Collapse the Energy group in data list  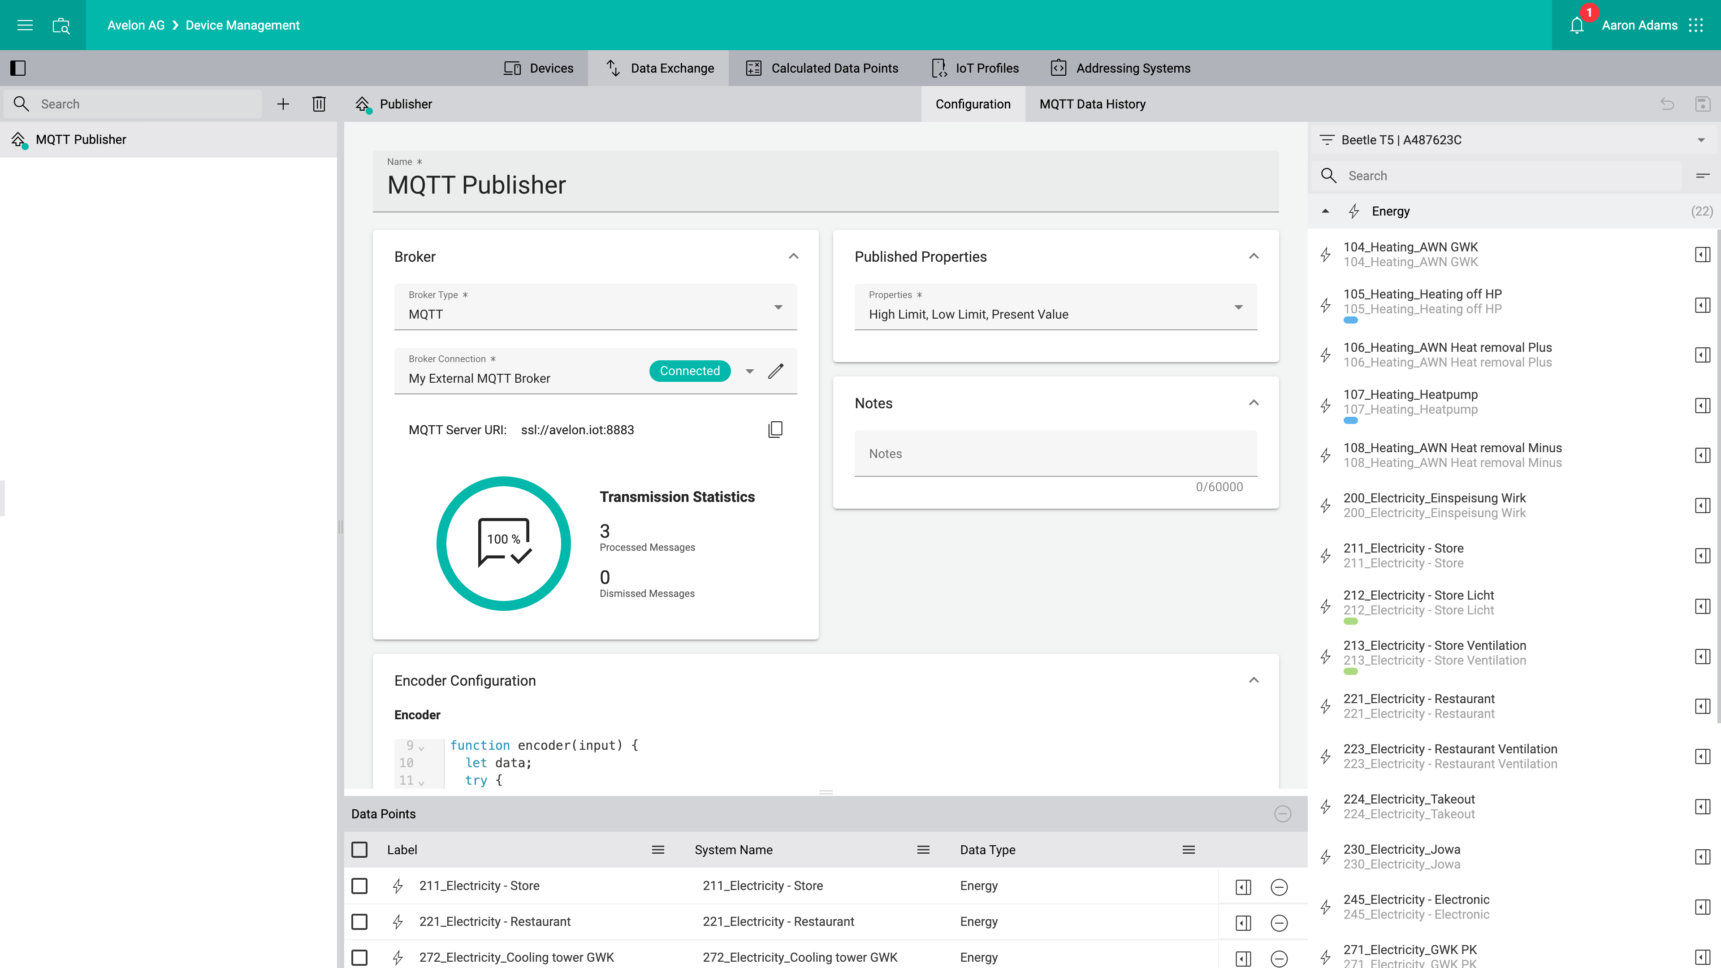(x=1326, y=212)
